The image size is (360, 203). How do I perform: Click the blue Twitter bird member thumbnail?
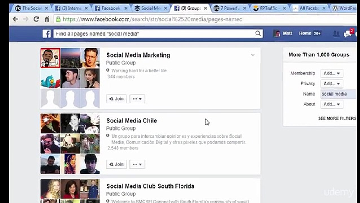50,78
